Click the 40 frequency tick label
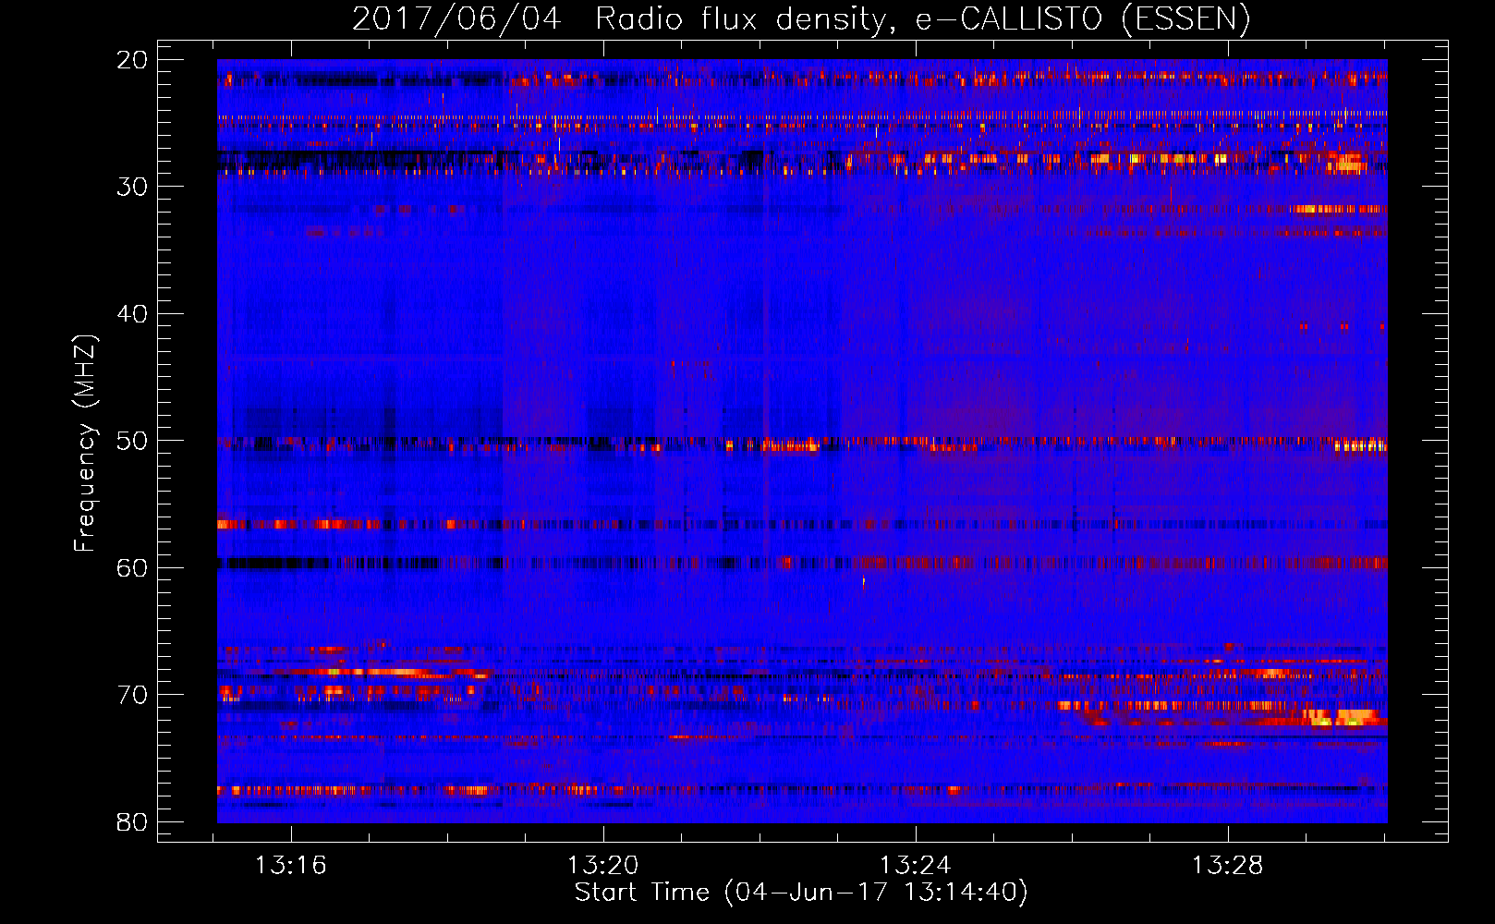 132,314
